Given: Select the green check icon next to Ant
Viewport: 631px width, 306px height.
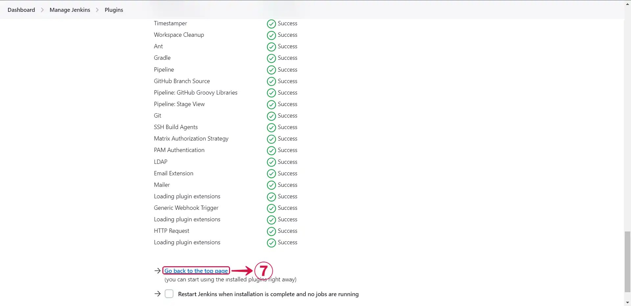Looking at the screenshot, I should [x=271, y=47].
